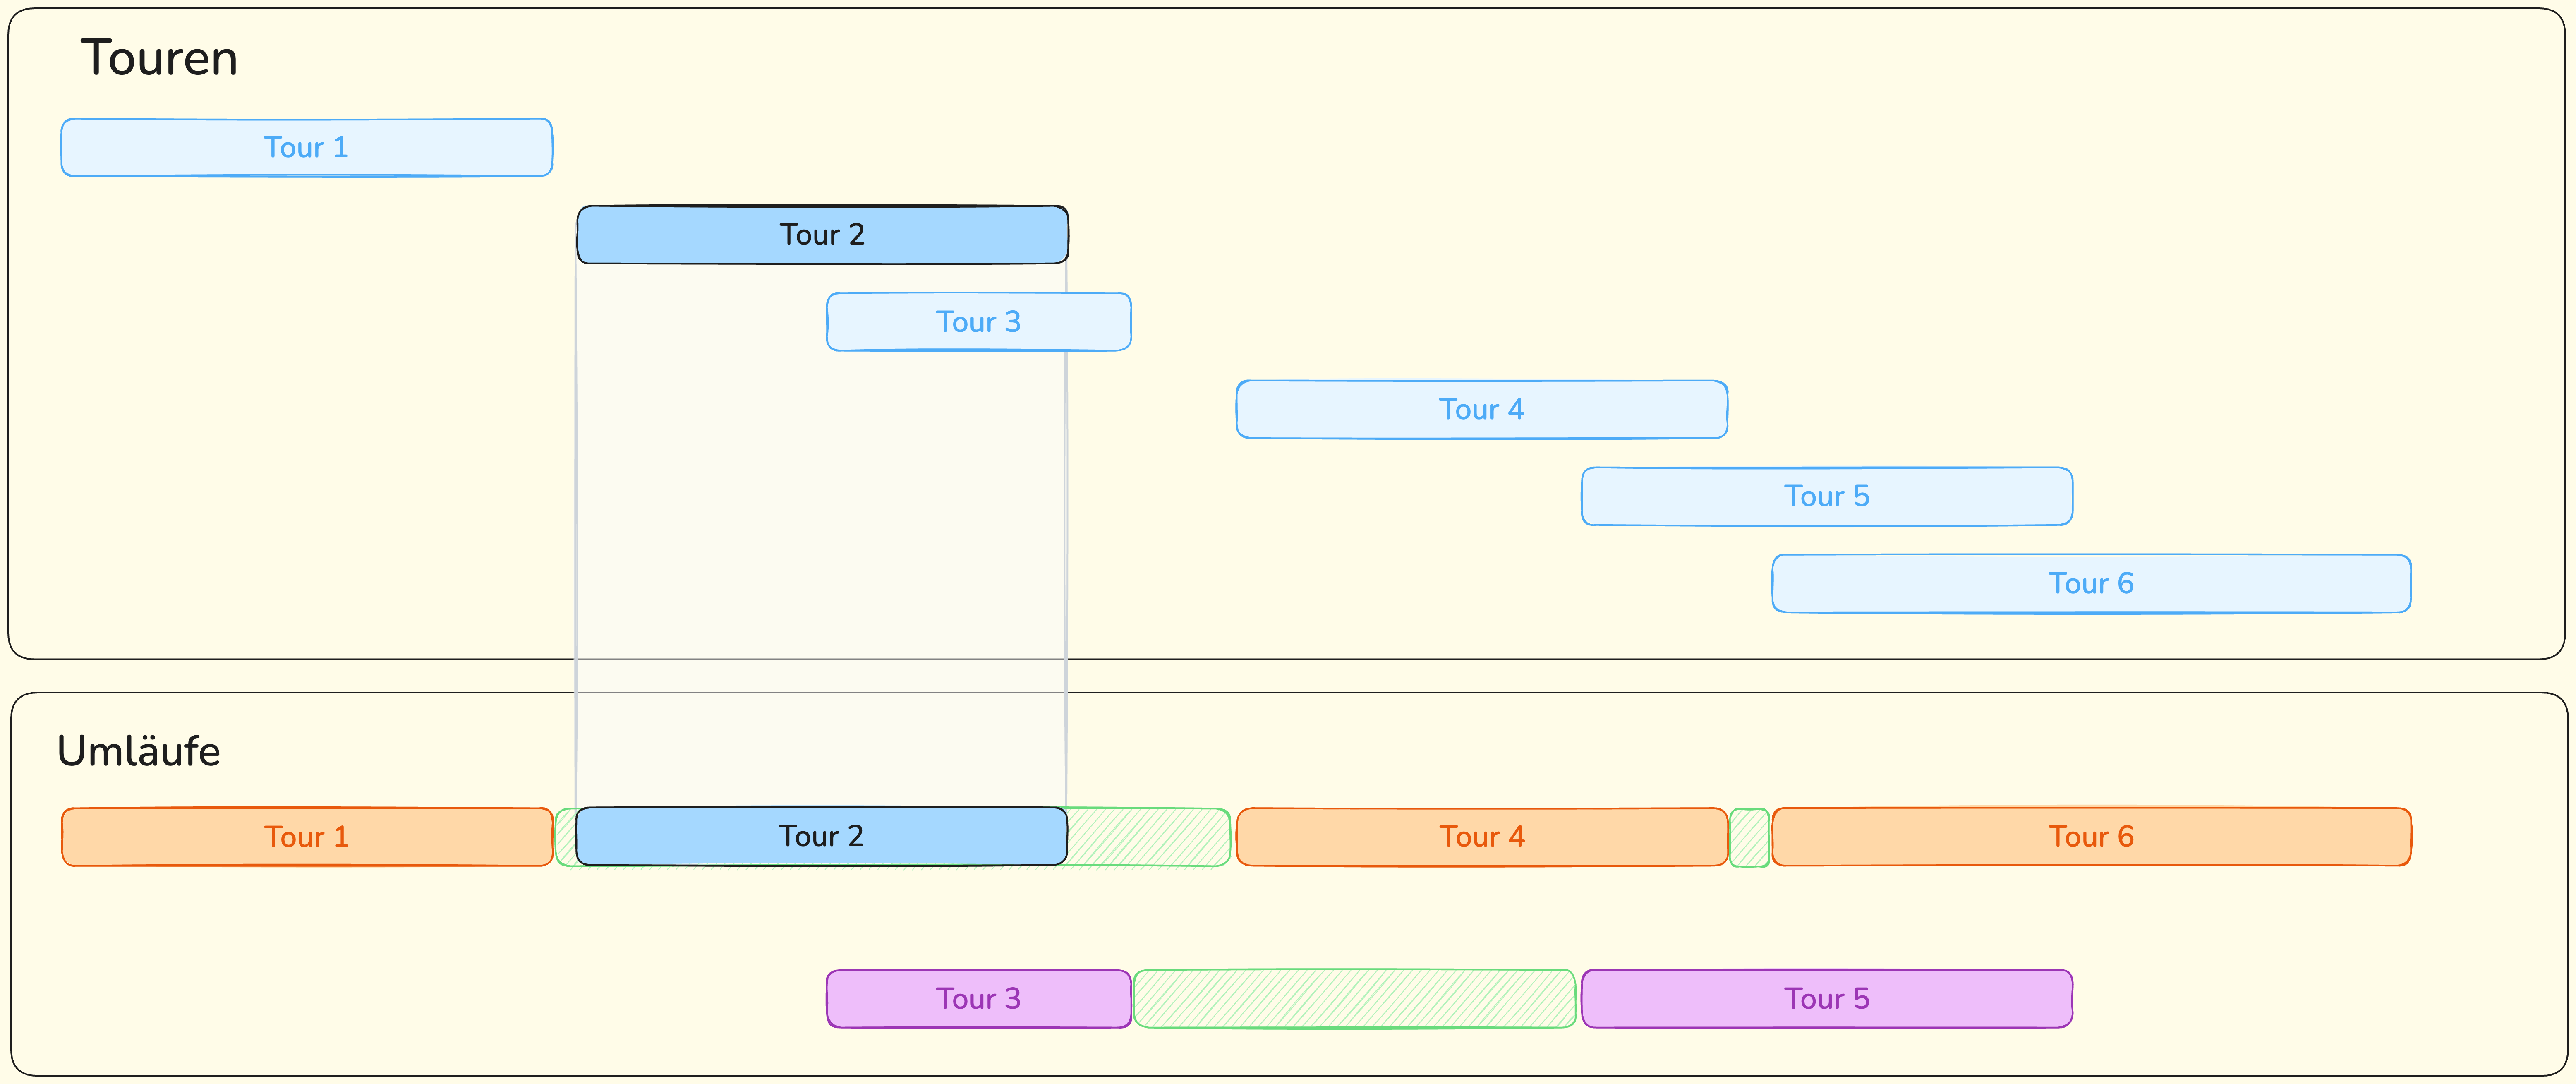Click the Tour 5 bar in Touren
Image resolution: width=2576 pixels, height=1084 pixels.
(1826, 496)
